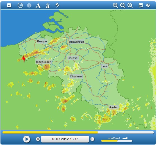
Task: Save the radar image with floppy icon
Action: 141,5
